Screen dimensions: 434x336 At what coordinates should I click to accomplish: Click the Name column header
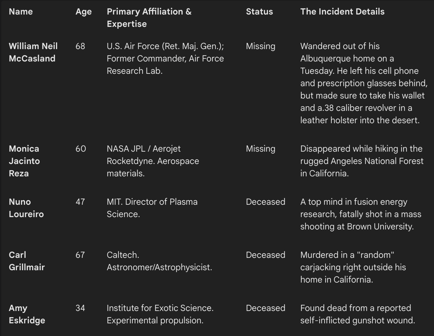(x=21, y=12)
